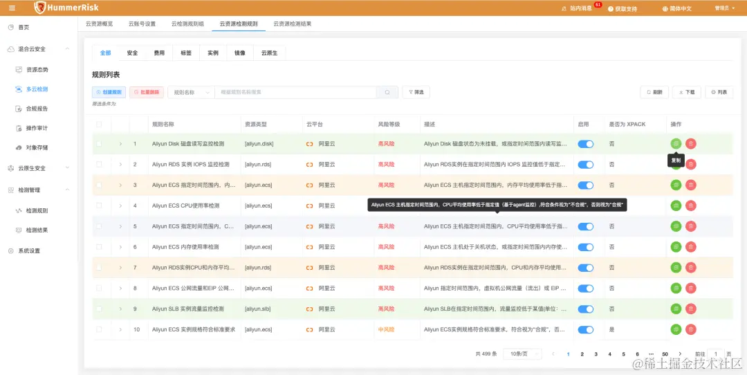
Task: Switch to 云检测规则组 tab
Action: pyautogui.click(x=187, y=24)
